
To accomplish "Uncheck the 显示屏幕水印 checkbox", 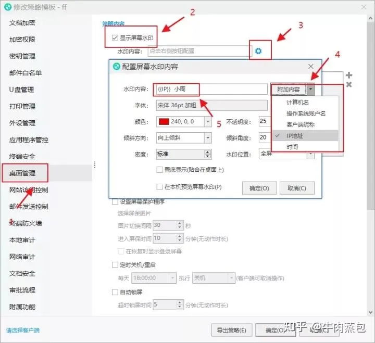I will pos(115,38).
